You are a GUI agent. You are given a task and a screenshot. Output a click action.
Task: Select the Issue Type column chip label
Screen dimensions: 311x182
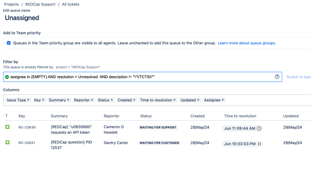[16, 100]
